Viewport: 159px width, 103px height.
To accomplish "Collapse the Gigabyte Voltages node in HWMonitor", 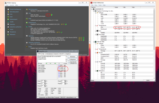I will pyautogui.click(x=95, y=13).
